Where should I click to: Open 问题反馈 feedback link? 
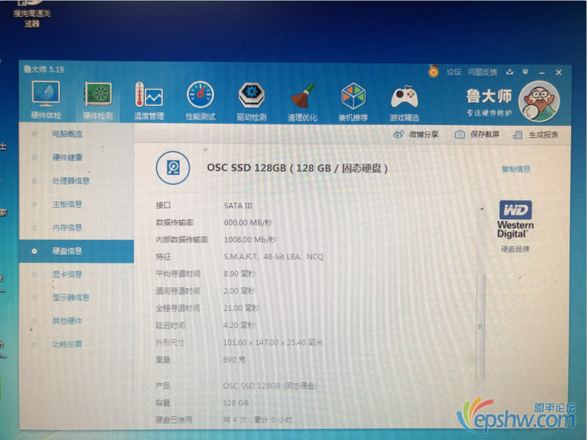tap(482, 72)
